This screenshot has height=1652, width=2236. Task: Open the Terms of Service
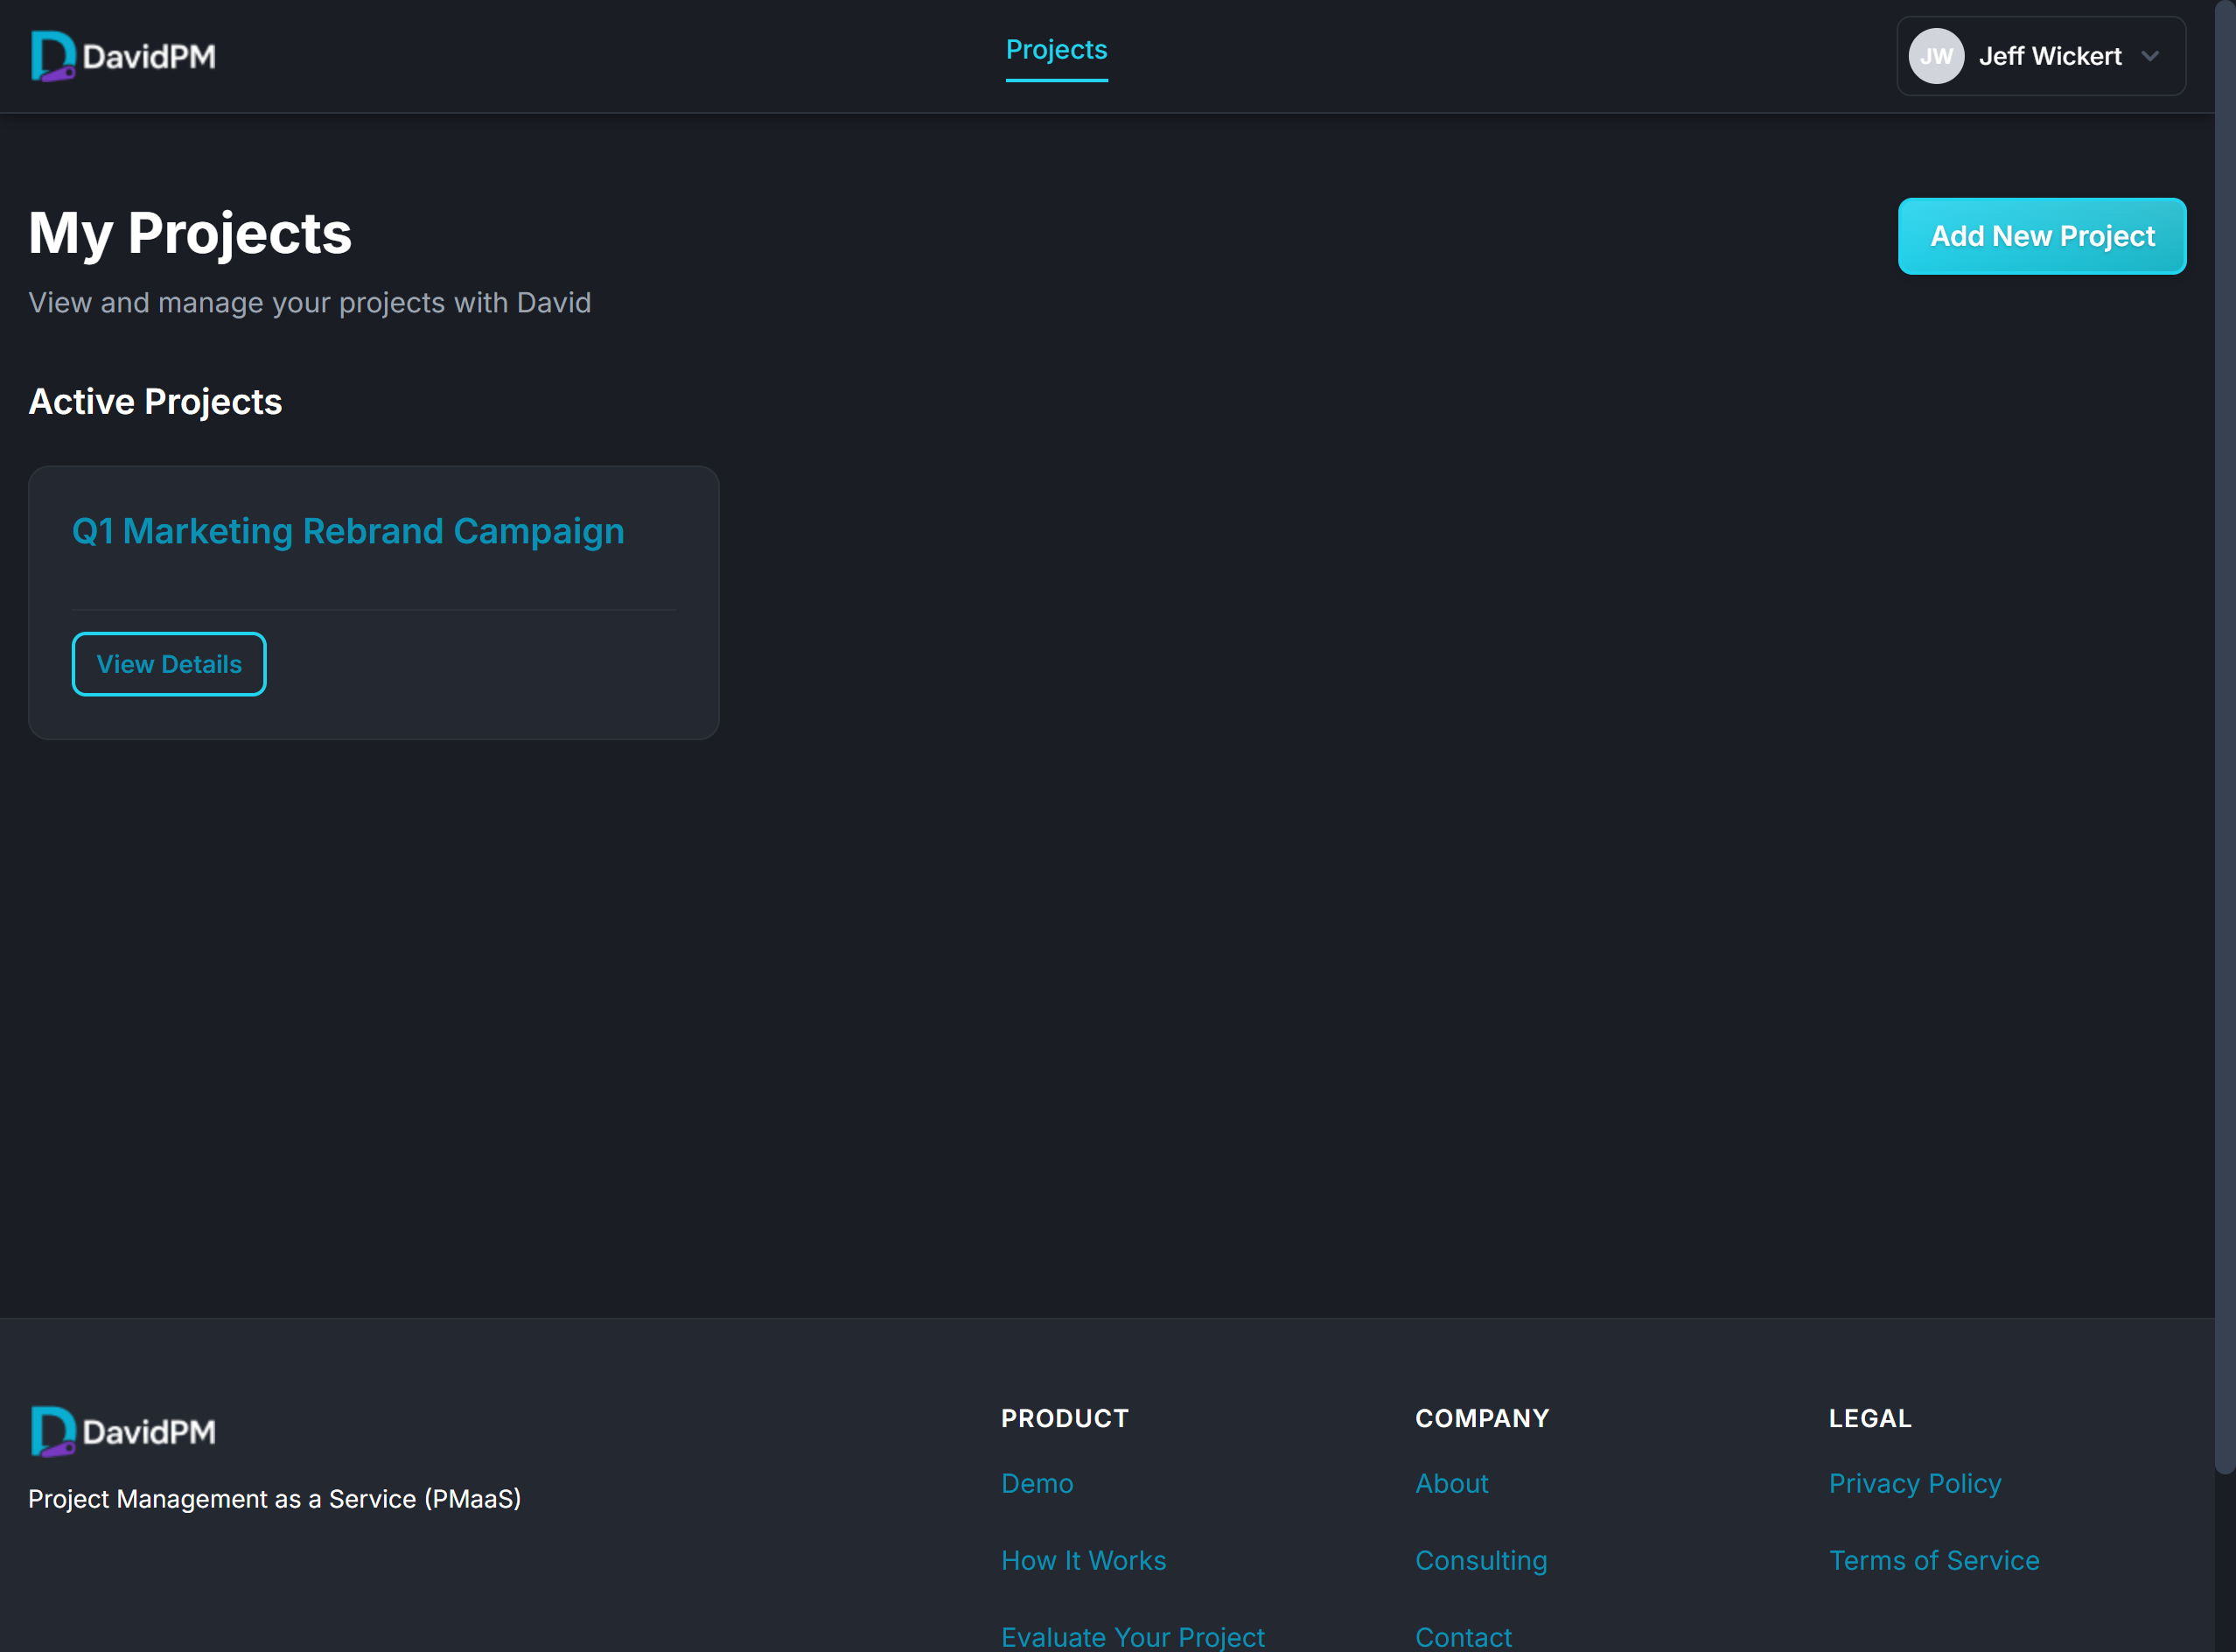[1935, 1560]
